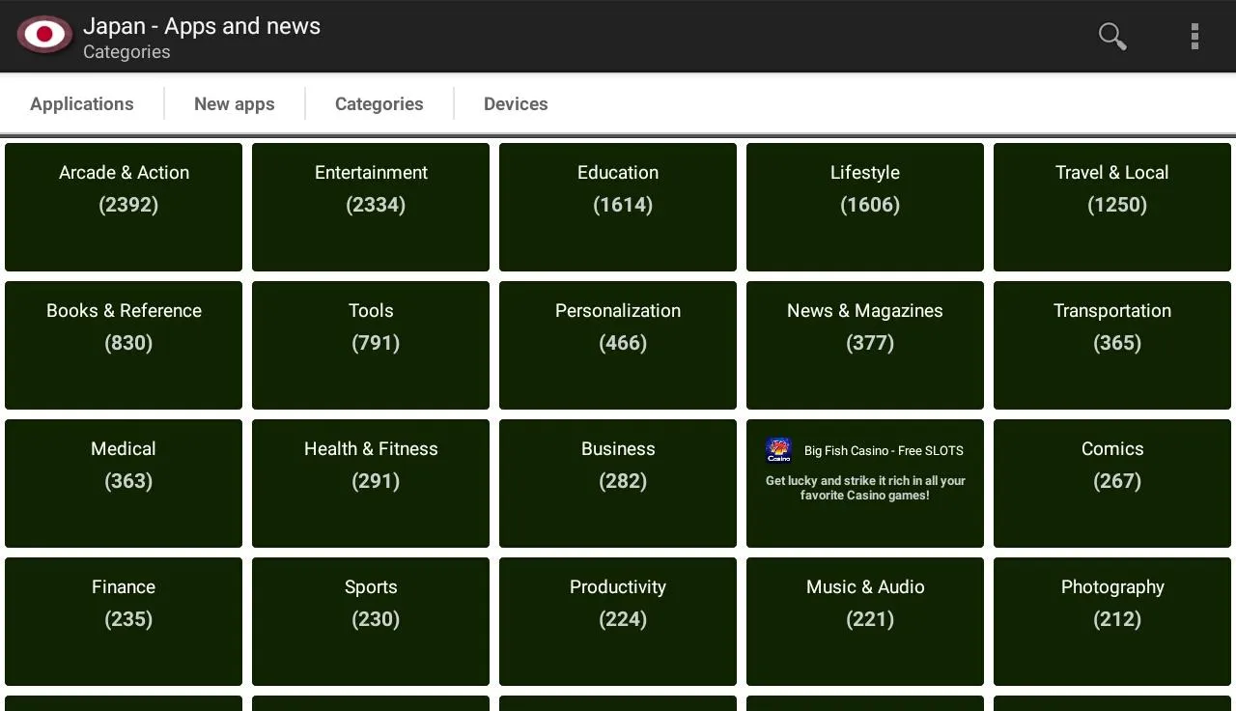
Task: Open the Comics category tile
Action: (1112, 483)
